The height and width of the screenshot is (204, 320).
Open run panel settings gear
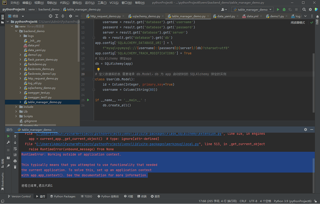[306, 130]
